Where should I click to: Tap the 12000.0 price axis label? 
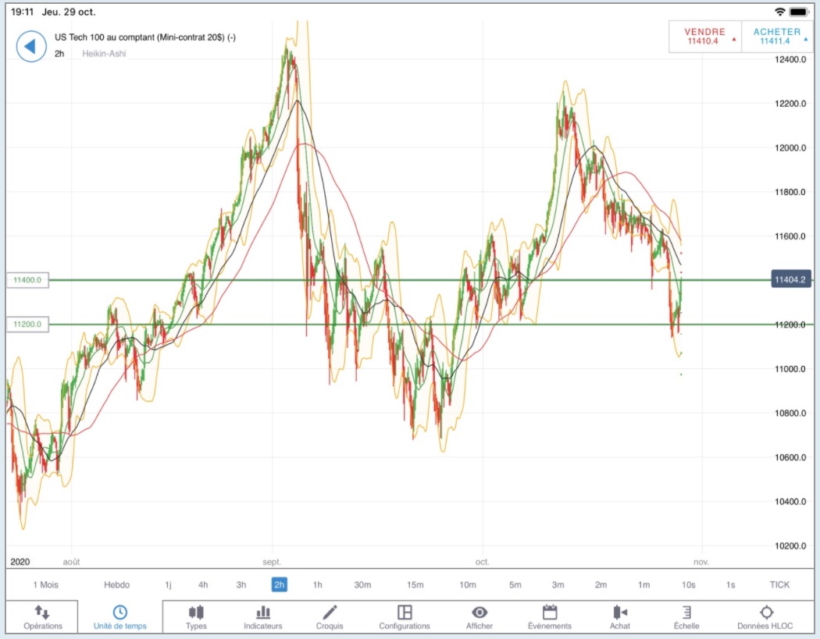coord(790,148)
